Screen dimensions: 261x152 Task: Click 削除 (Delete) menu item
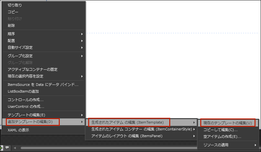coord(43,25)
